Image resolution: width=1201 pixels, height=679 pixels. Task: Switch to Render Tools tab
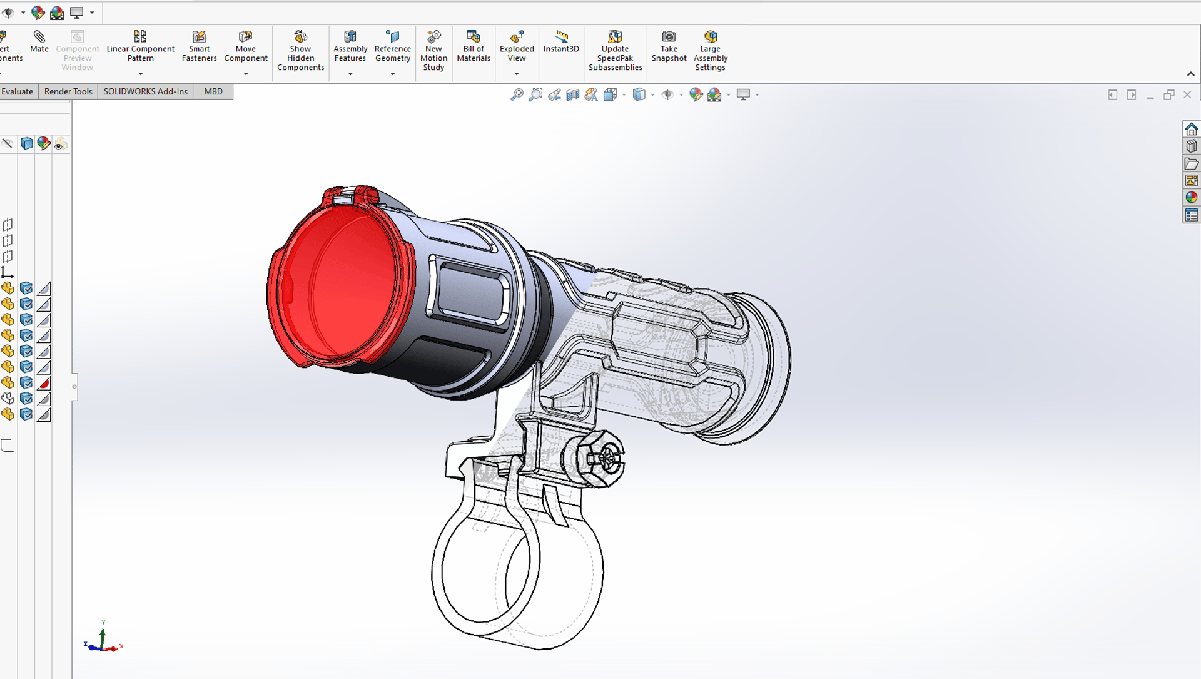[68, 91]
